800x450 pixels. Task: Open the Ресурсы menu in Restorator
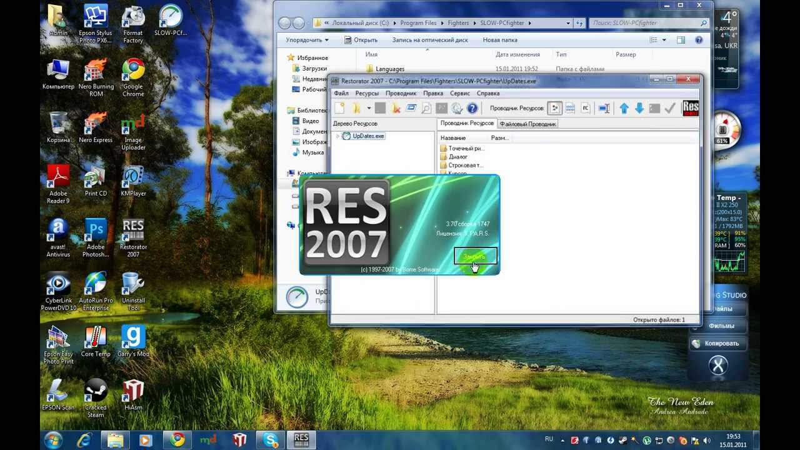(367, 93)
